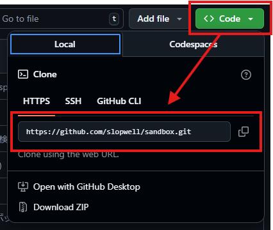Viewport: 273px width, 230px height.
Task: Copy the clone URL with the copy icon
Action: (244, 132)
